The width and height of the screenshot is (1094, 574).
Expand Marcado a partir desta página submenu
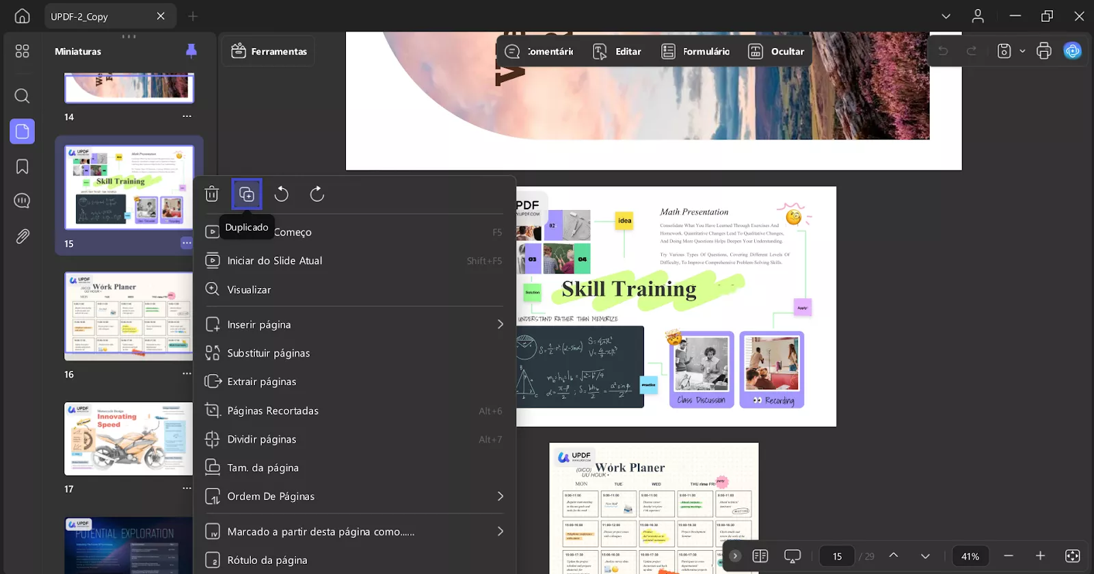[354, 532]
